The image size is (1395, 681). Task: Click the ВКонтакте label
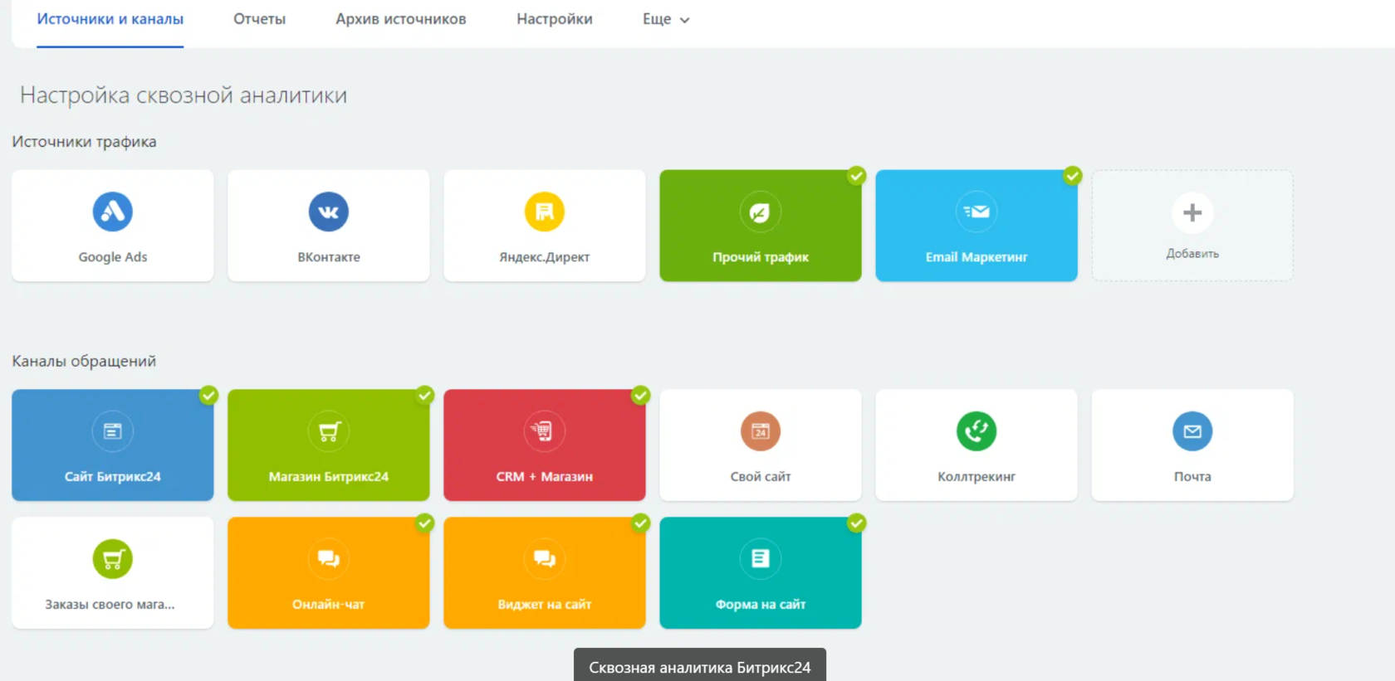329,257
